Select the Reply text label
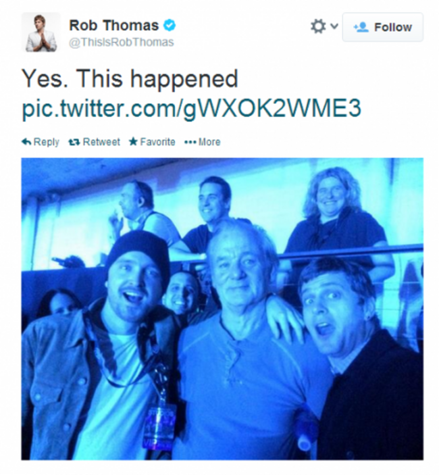Image resolution: width=439 pixels, height=475 pixels. [x=47, y=142]
